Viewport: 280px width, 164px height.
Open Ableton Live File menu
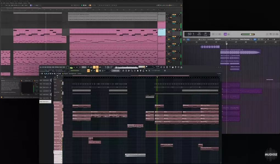[x=1, y=3]
